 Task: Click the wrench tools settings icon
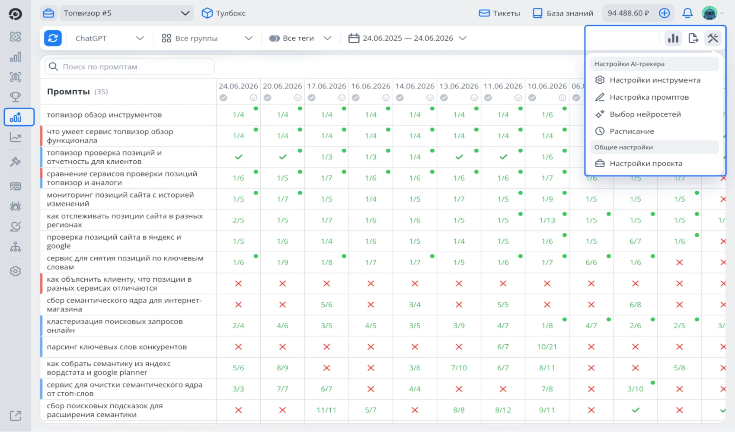[x=713, y=38]
